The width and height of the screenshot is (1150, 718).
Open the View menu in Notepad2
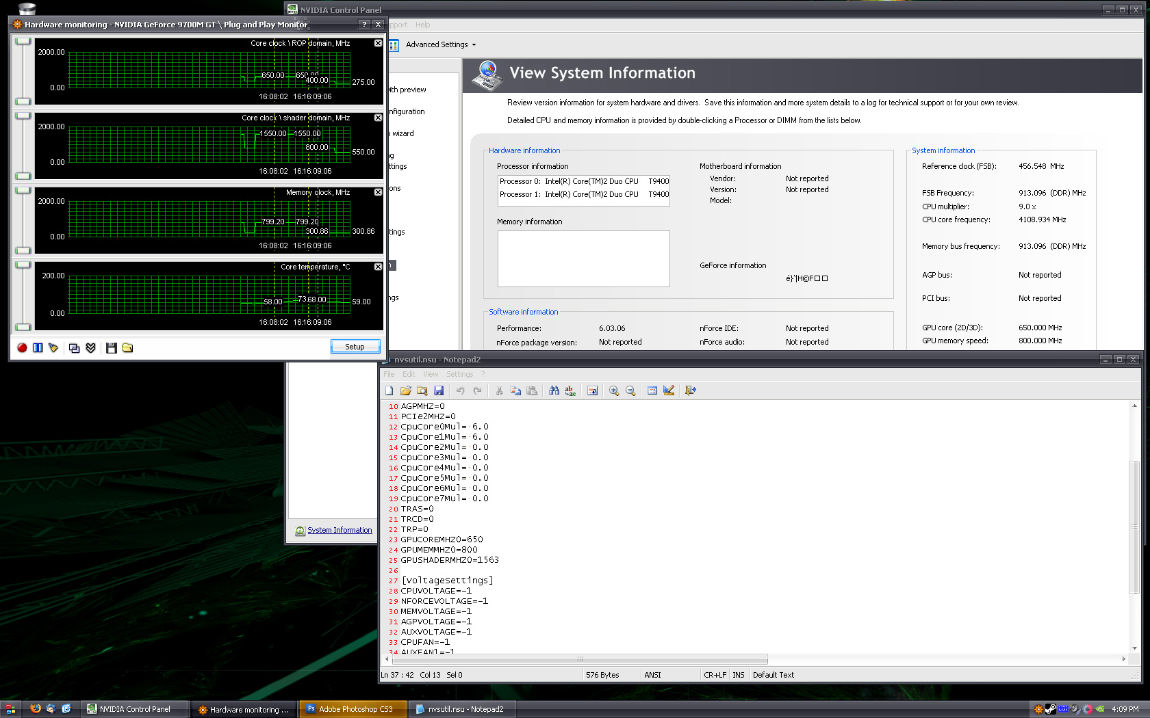[x=431, y=374]
